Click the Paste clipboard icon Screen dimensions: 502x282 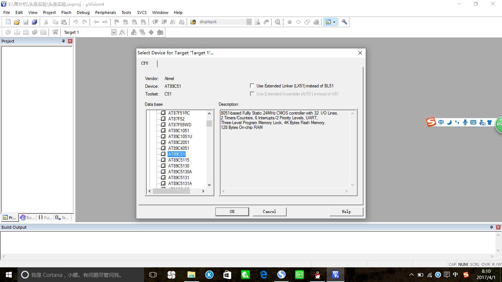click(64, 22)
